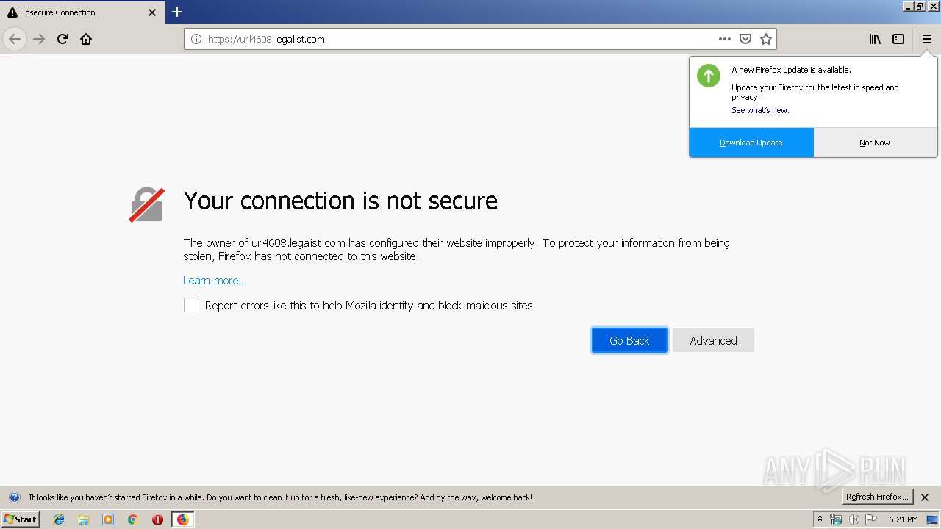Select the Insecure Connection tab
This screenshot has height=529, width=941.
click(82, 12)
